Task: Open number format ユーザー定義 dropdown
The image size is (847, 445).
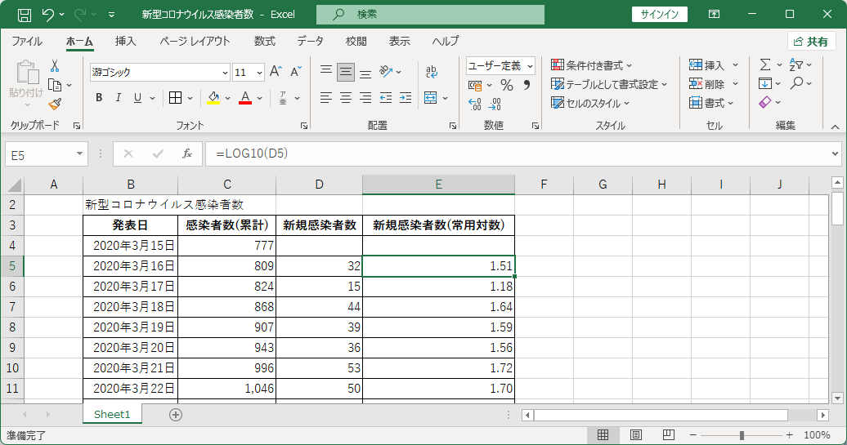Action: pyautogui.click(x=530, y=66)
